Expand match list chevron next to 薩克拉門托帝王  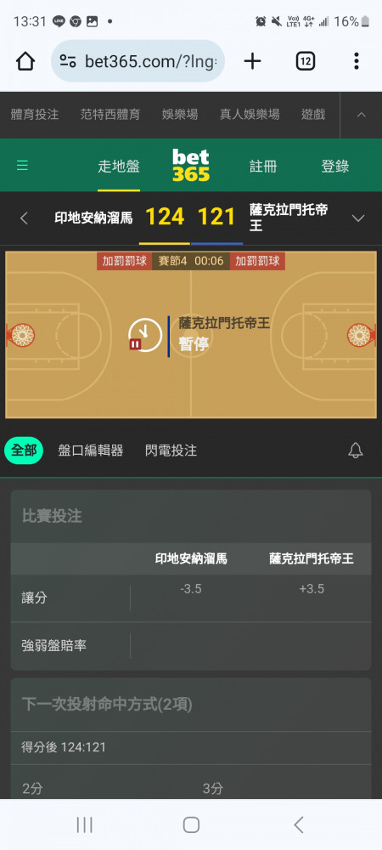(358, 218)
